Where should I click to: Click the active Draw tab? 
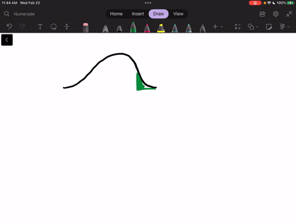[158, 14]
